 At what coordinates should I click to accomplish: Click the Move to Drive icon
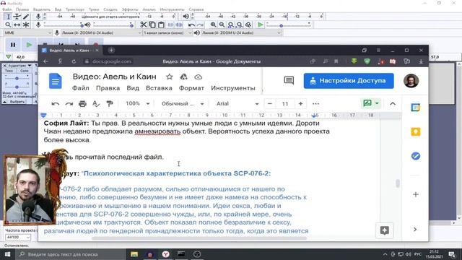183,77
